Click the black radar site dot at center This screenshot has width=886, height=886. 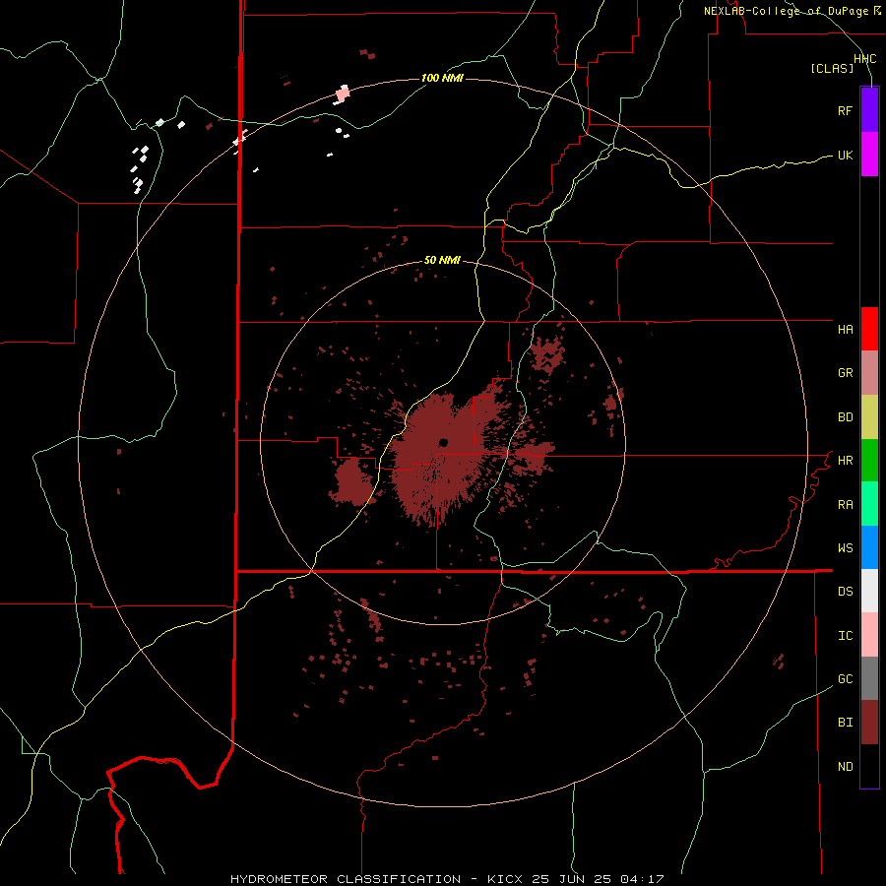(x=444, y=442)
